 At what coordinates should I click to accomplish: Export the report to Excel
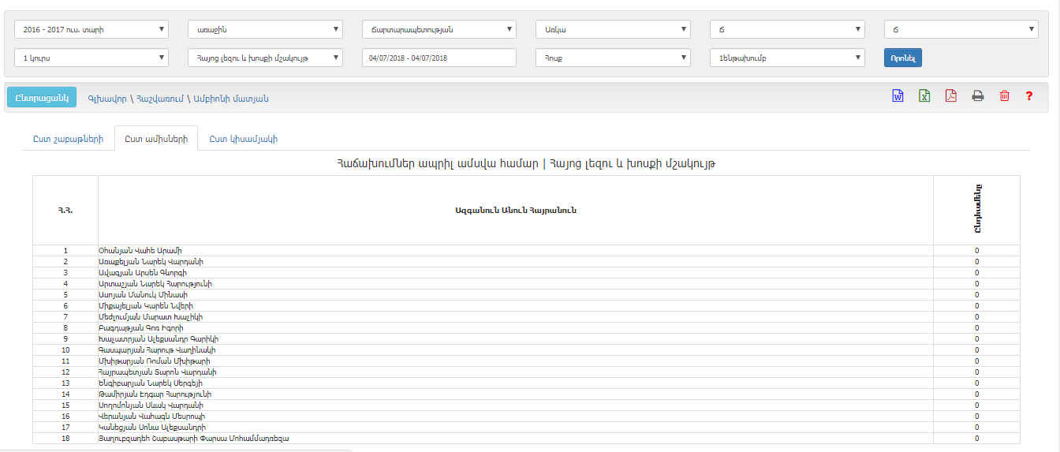click(x=924, y=96)
